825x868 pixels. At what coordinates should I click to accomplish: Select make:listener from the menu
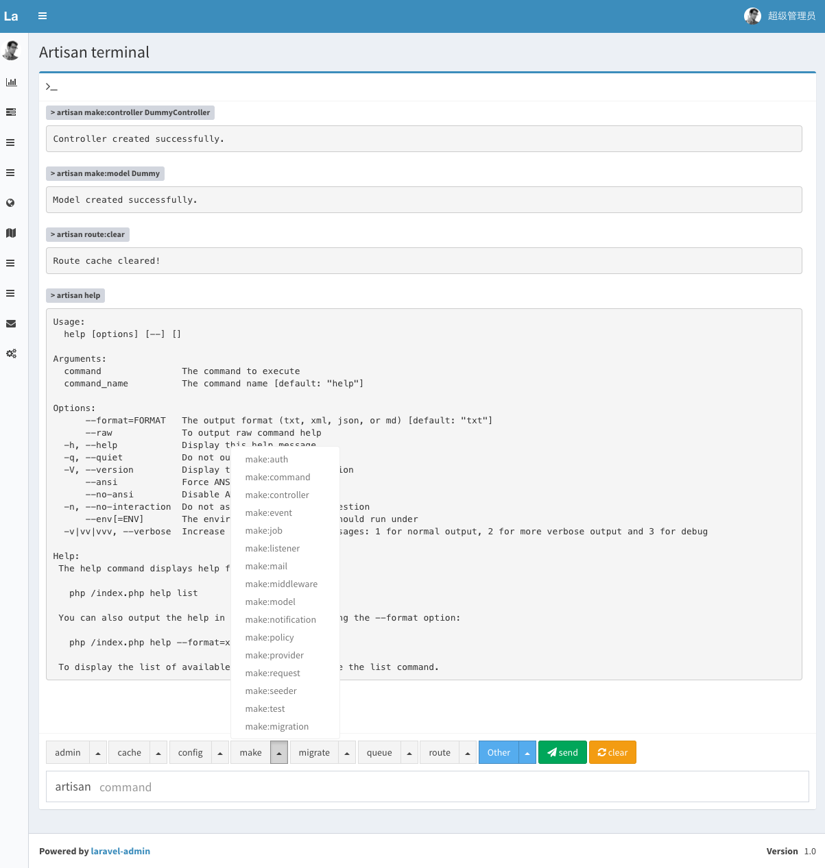pyautogui.click(x=285, y=549)
